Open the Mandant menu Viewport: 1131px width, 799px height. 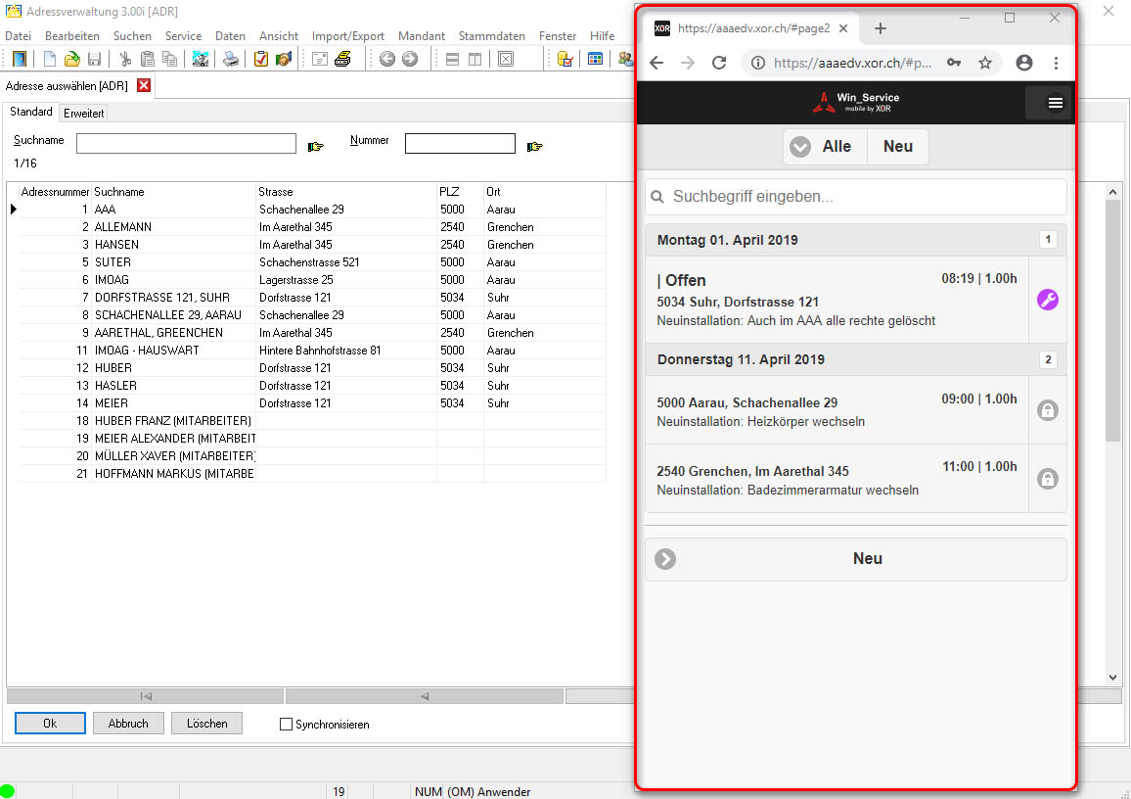422,35
